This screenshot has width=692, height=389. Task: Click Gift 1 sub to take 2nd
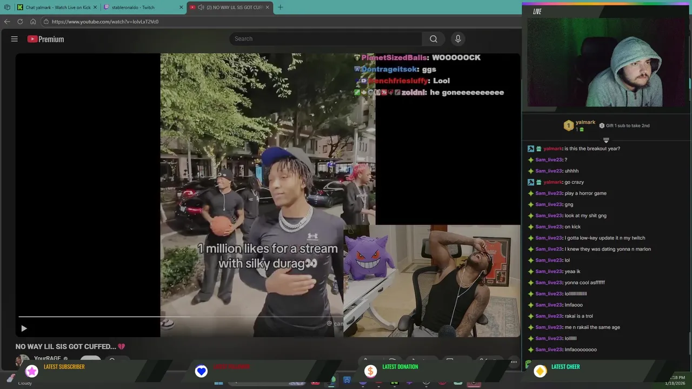click(x=628, y=125)
